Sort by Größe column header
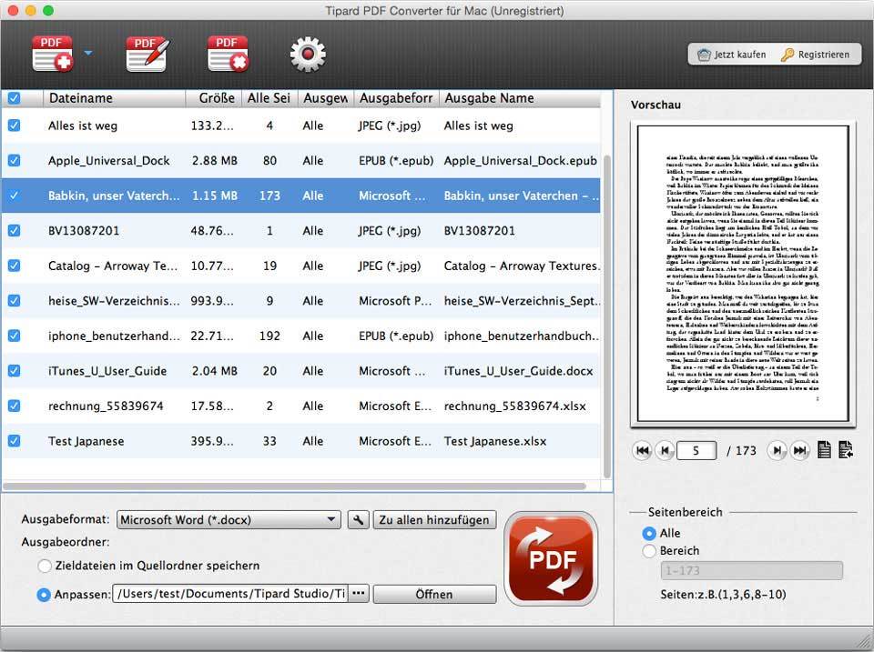 (x=213, y=98)
